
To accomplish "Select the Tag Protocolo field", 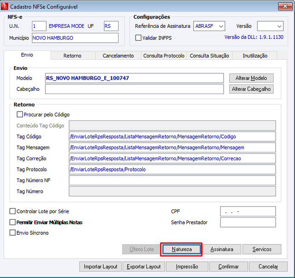I will click(x=172, y=170).
